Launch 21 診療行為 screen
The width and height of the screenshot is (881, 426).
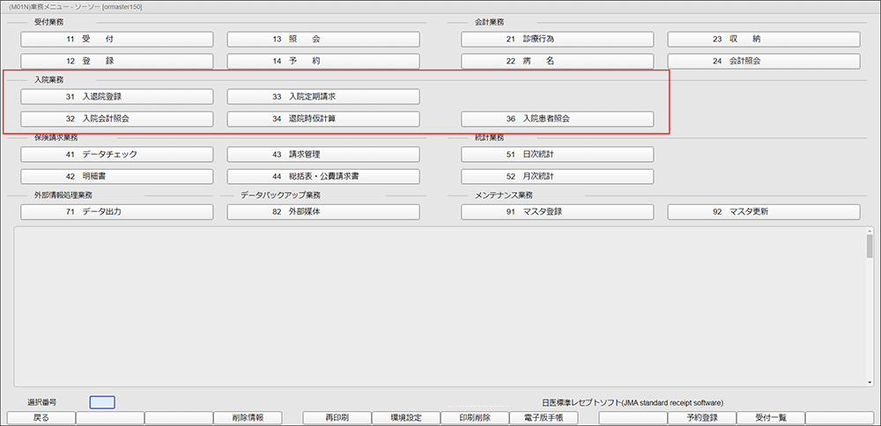coord(558,40)
